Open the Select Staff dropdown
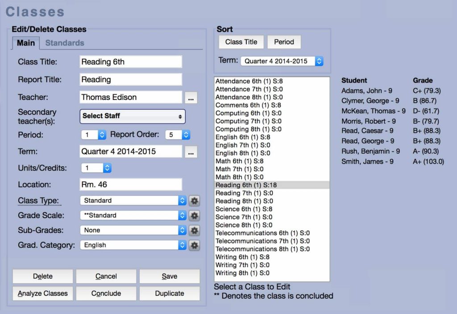The width and height of the screenshot is (457, 314). 132,116
